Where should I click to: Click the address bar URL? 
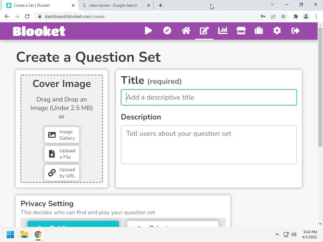pos(74,16)
